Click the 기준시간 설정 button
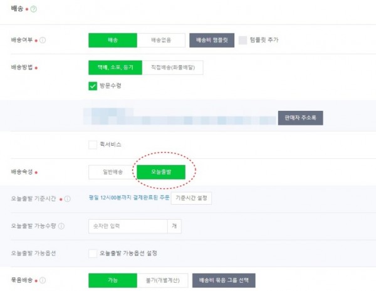 (x=191, y=198)
